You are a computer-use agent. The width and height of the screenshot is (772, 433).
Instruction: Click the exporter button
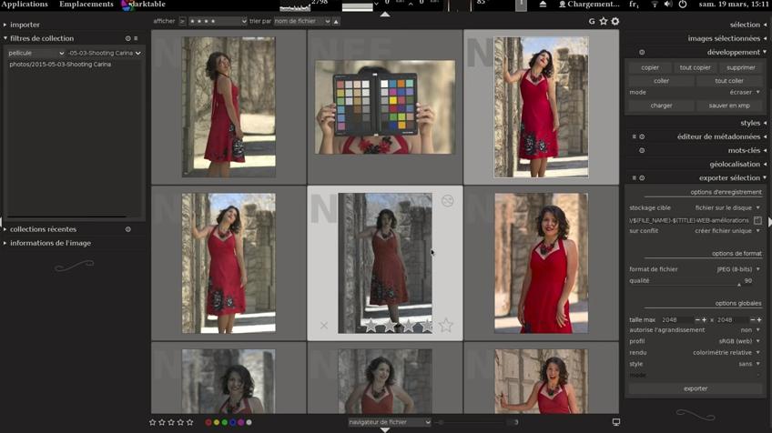point(696,388)
